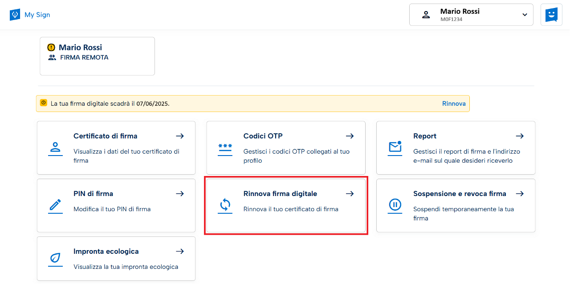Click the Codici OTP asterisks icon
The height and width of the screenshot is (284, 570).
(x=225, y=148)
